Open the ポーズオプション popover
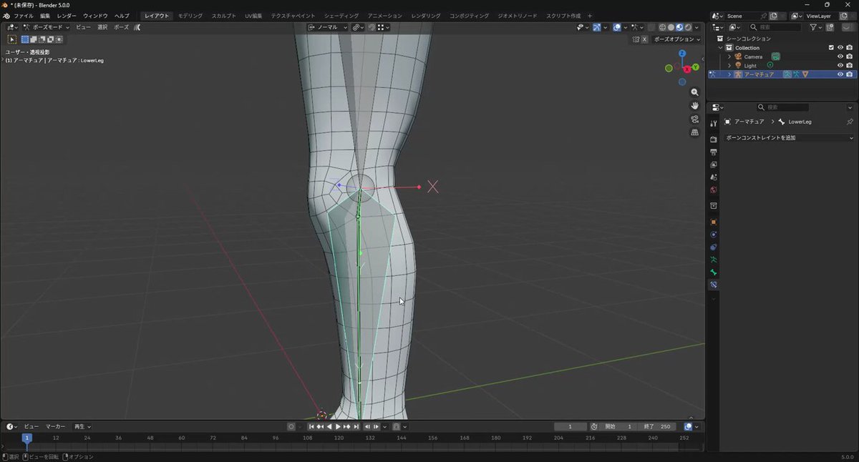This screenshot has height=462, width=859. coord(676,39)
